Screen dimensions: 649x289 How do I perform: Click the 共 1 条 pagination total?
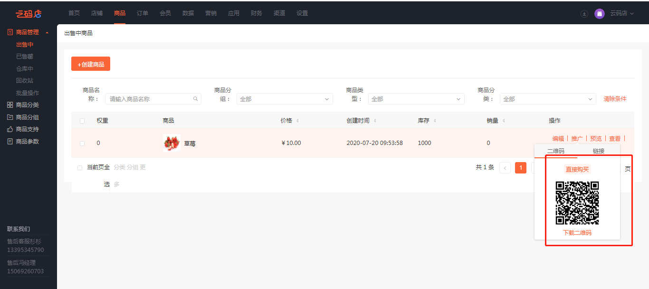(485, 167)
